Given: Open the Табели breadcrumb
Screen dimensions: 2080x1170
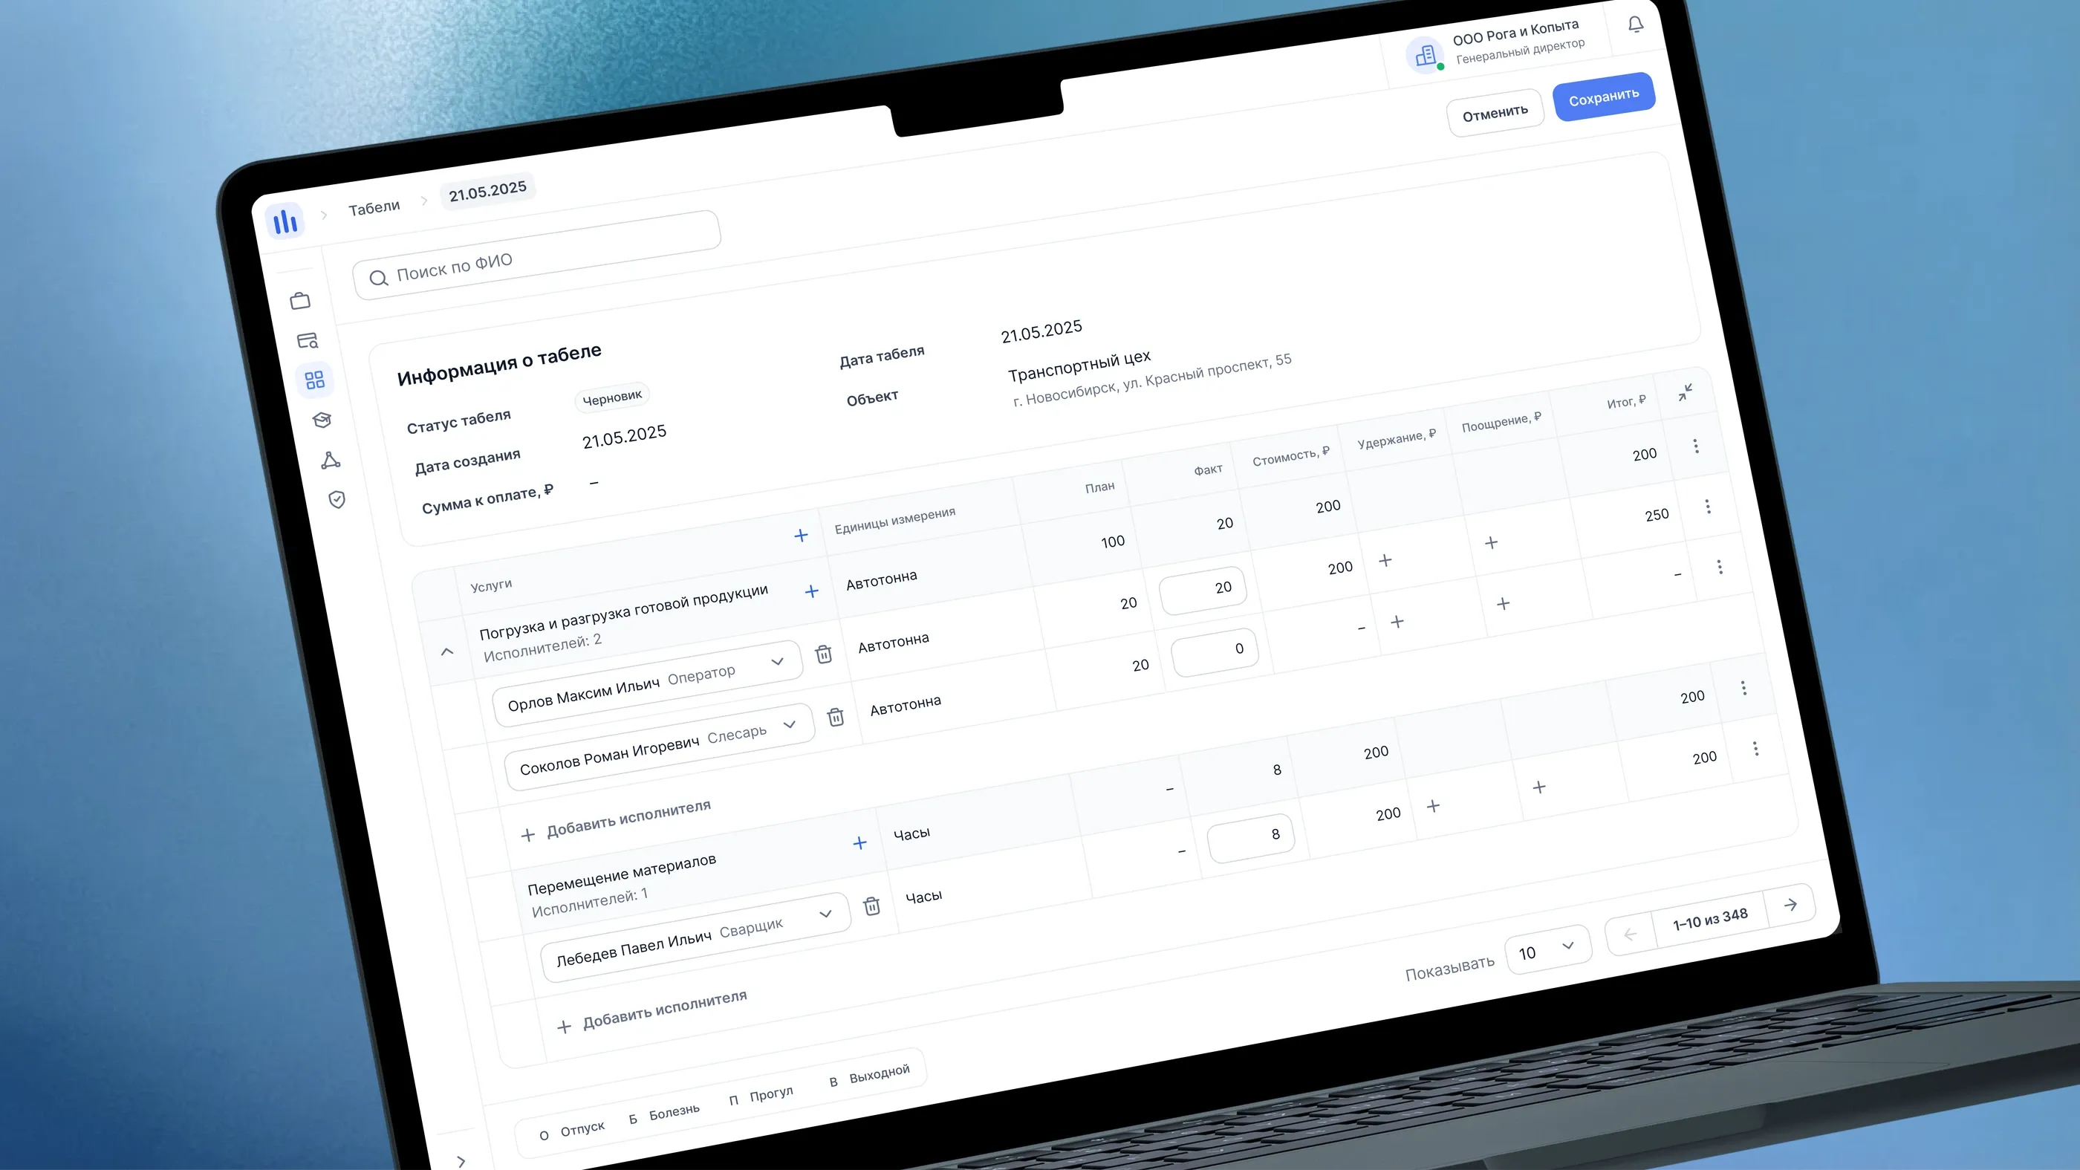Looking at the screenshot, I should click(x=374, y=207).
